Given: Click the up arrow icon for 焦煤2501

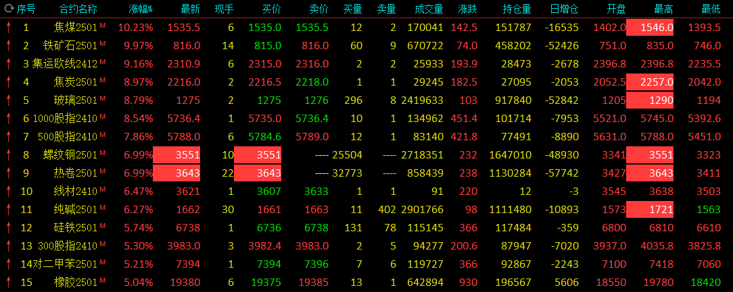Looking at the screenshot, I should click(x=8, y=28).
